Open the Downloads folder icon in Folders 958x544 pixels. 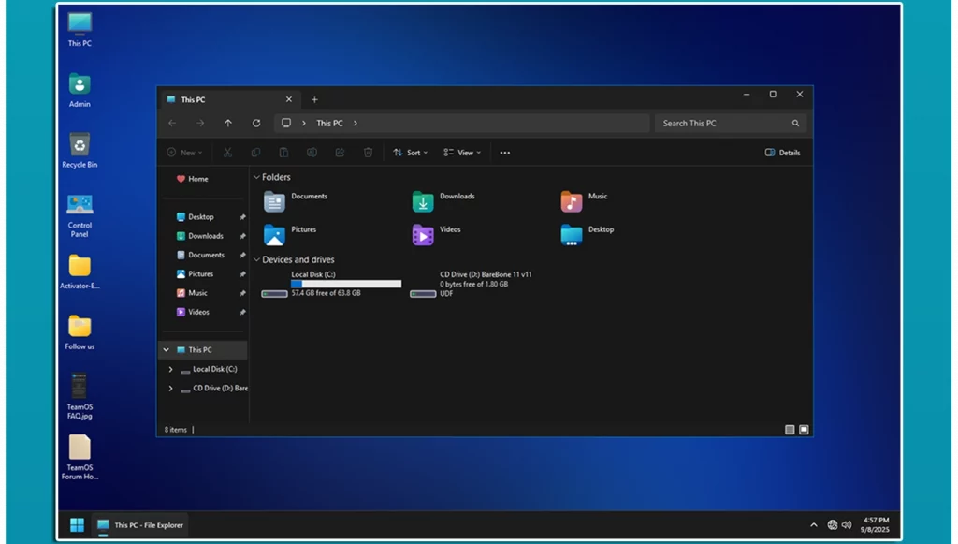pyautogui.click(x=424, y=201)
